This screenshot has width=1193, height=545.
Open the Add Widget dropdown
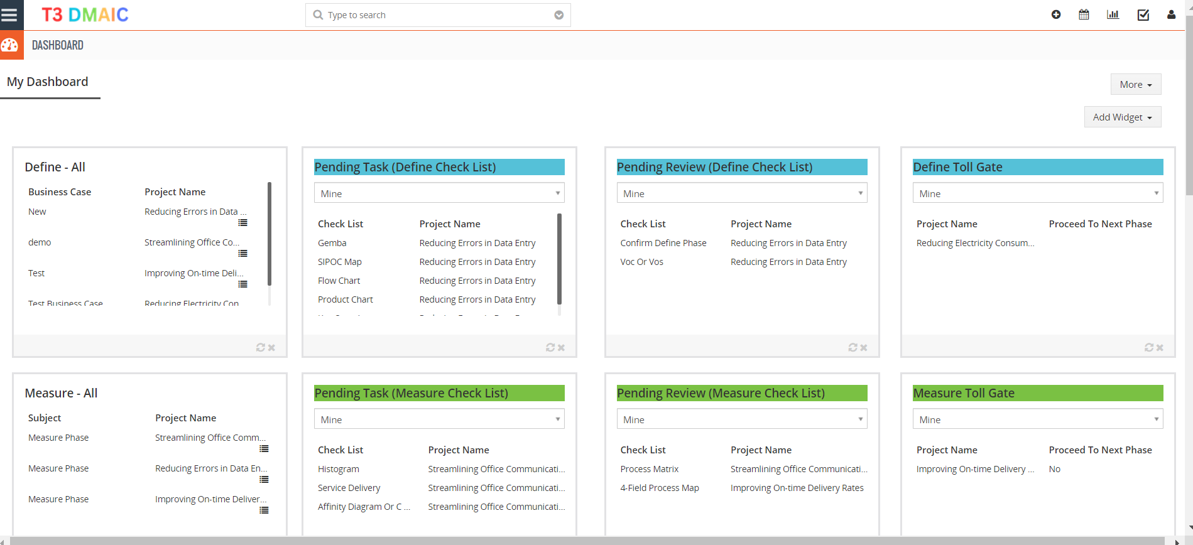[1123, 117]
